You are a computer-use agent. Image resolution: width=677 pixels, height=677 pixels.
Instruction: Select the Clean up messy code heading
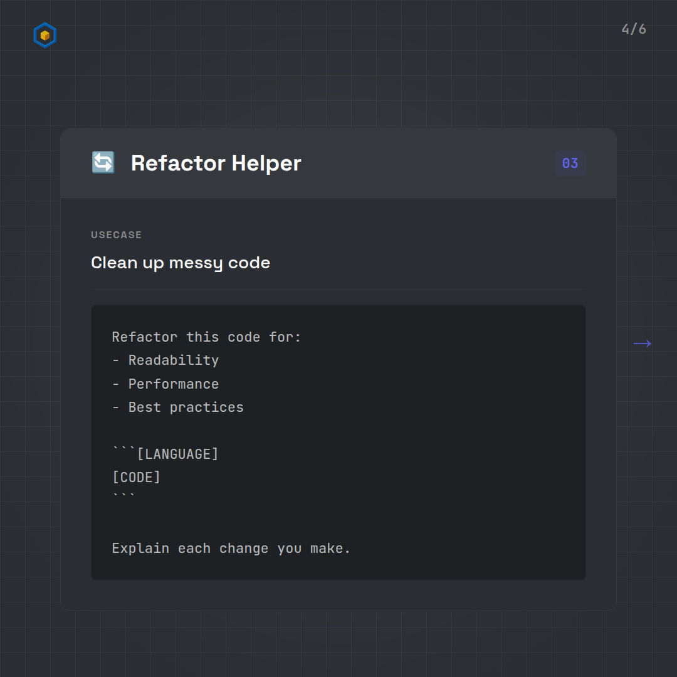tap(181, 263)
